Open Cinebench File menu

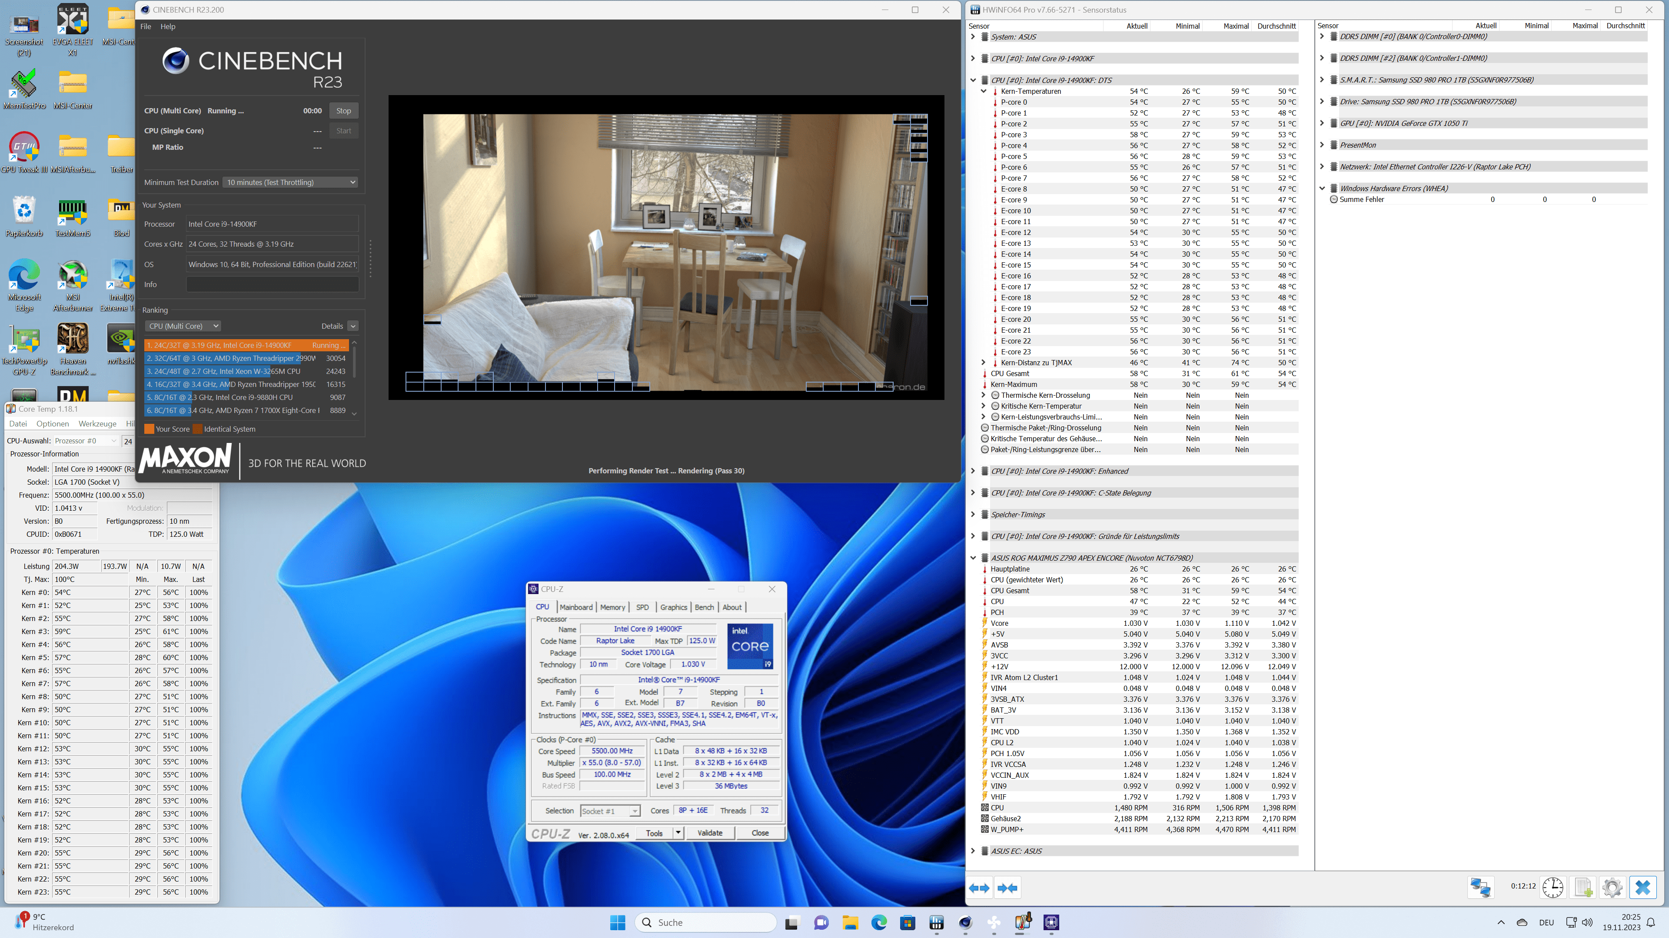(x=146, y=26)
